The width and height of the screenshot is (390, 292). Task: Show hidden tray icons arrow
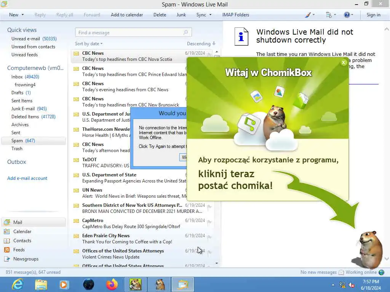click(333, 285)
